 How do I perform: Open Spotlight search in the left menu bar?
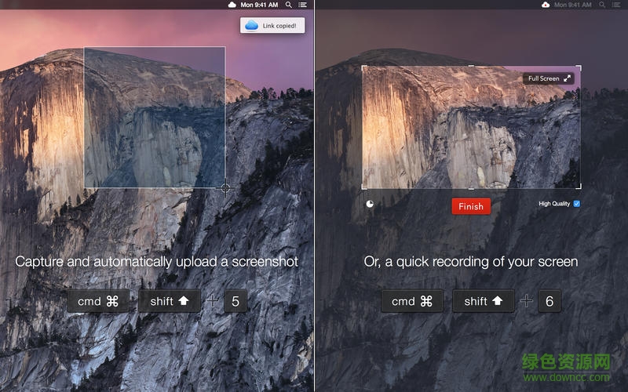point(289,5)
